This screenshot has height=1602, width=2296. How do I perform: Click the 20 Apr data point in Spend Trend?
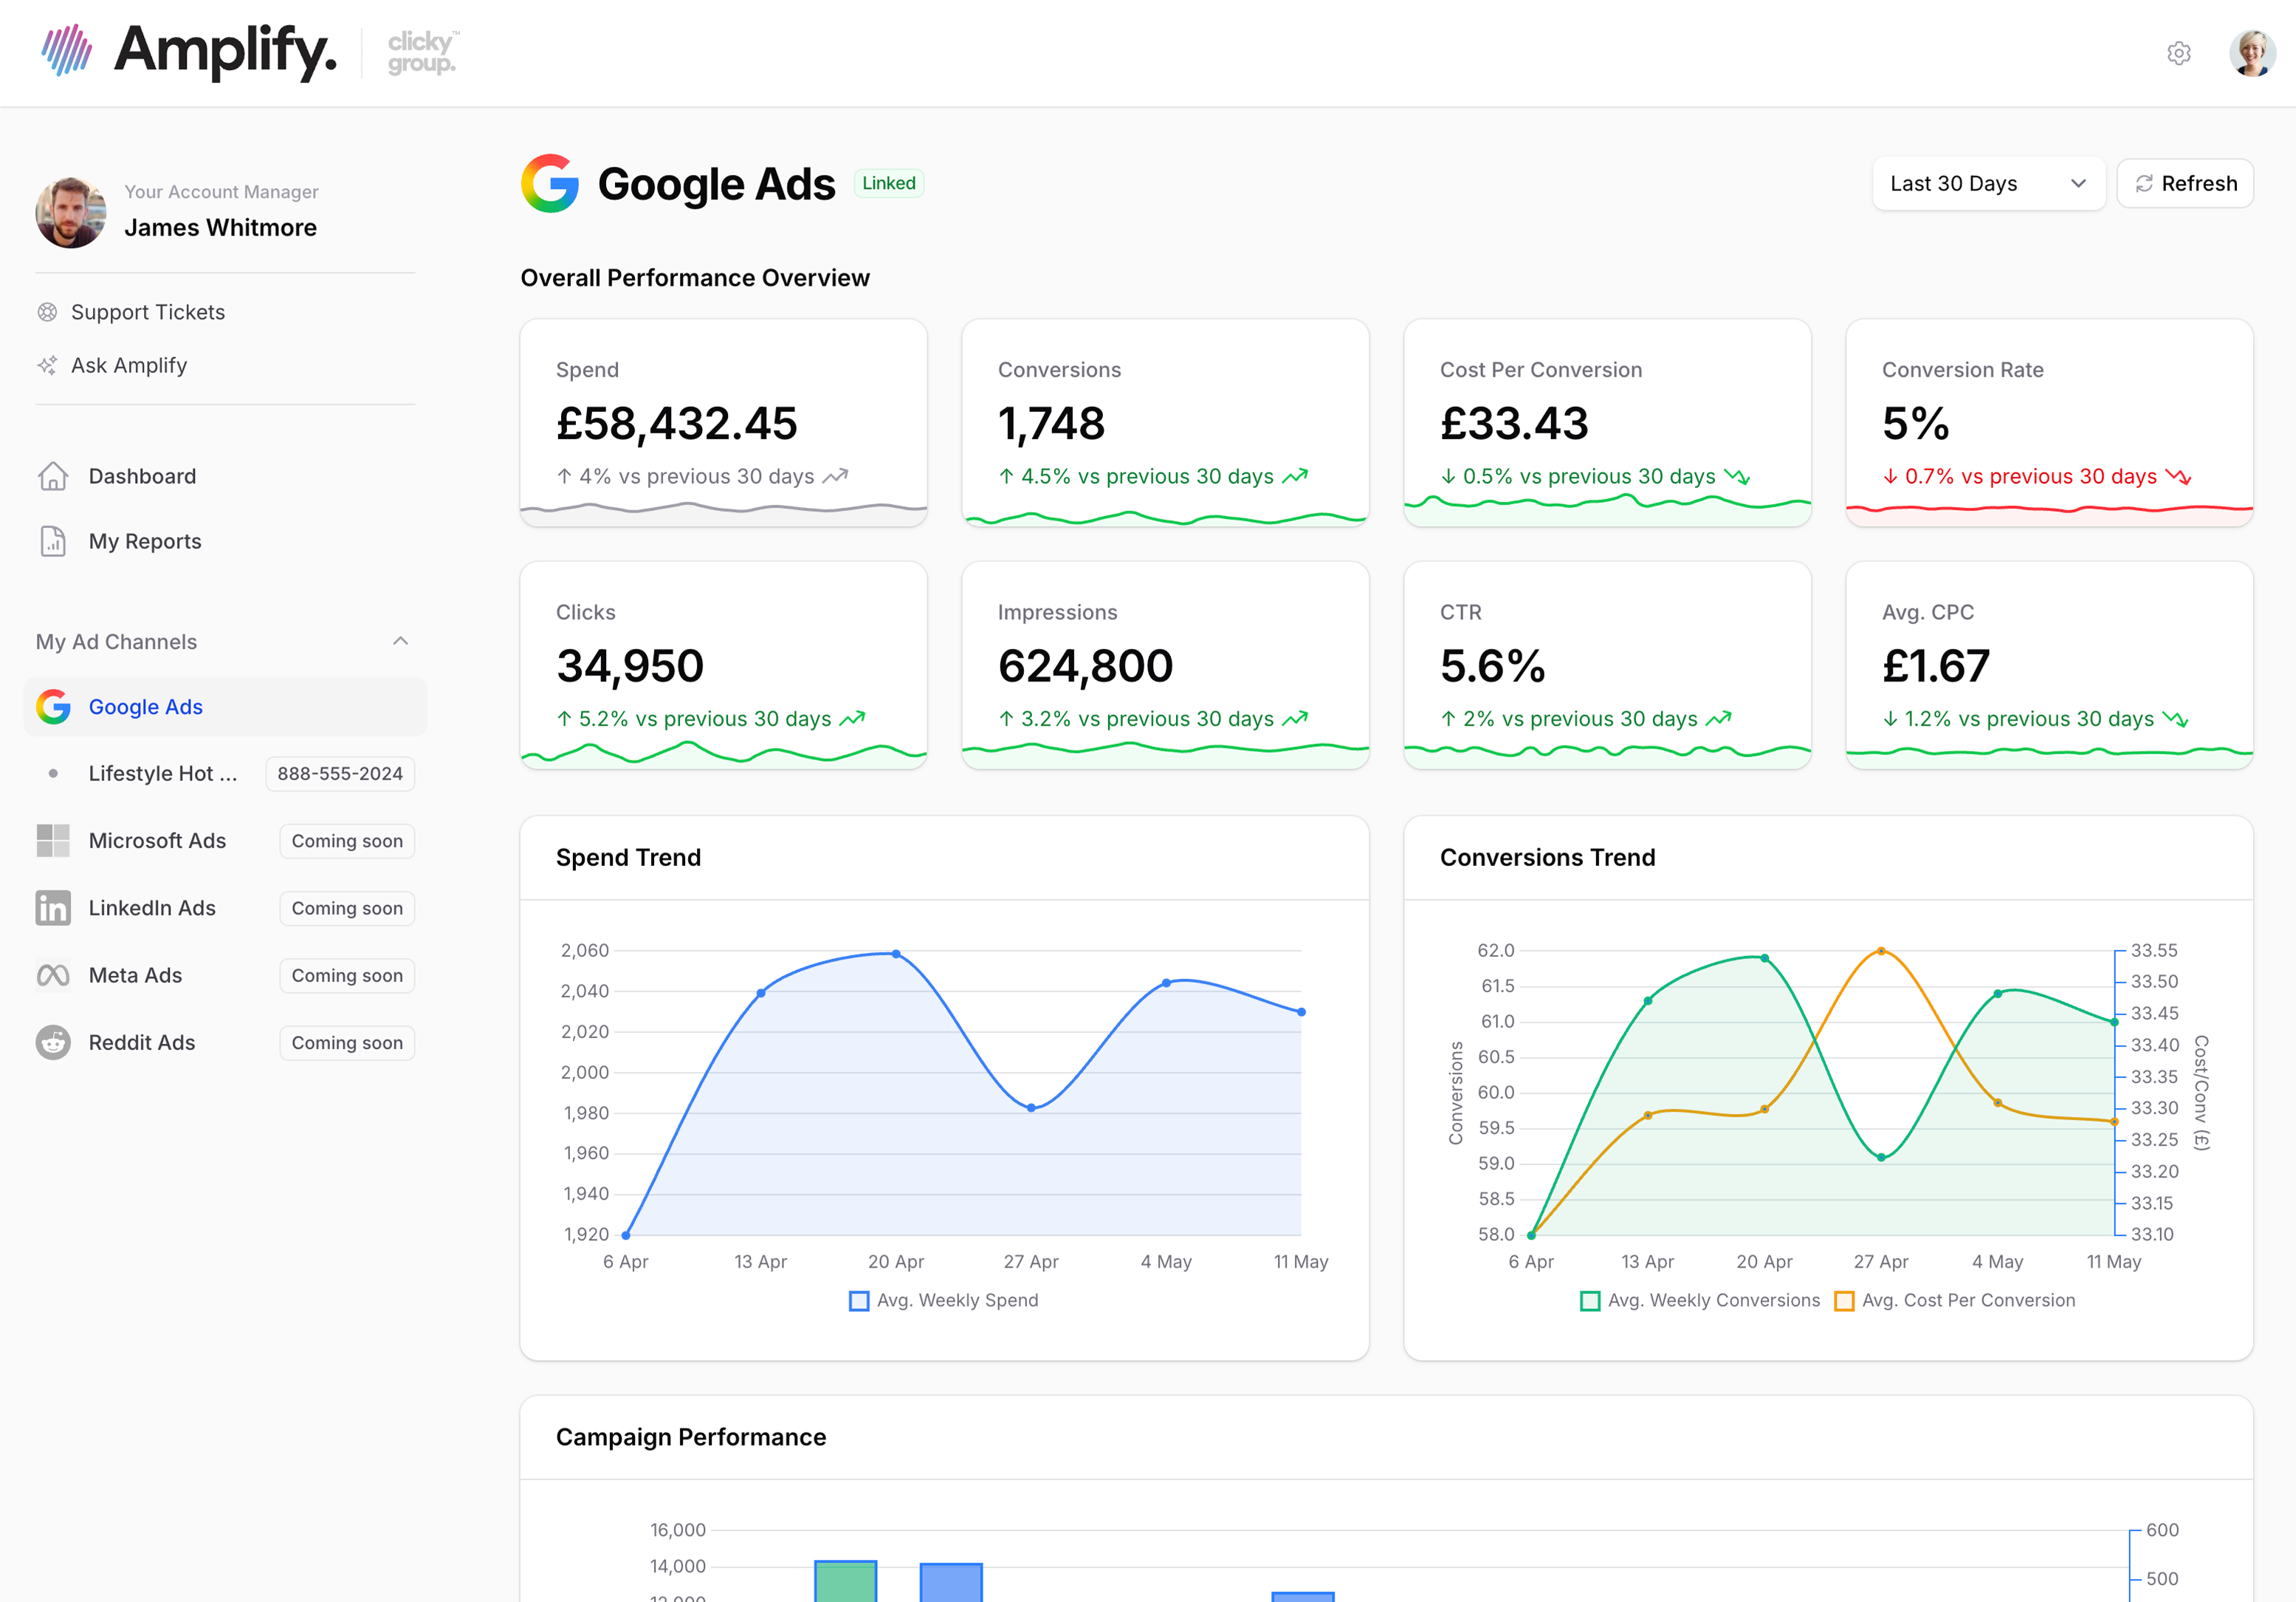896,954
